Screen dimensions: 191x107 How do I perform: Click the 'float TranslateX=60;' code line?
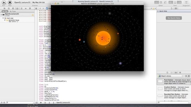pos(49,88)
